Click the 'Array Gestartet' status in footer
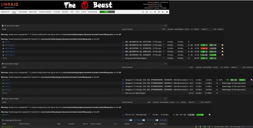253x128 pixels. tap(7, 127)
